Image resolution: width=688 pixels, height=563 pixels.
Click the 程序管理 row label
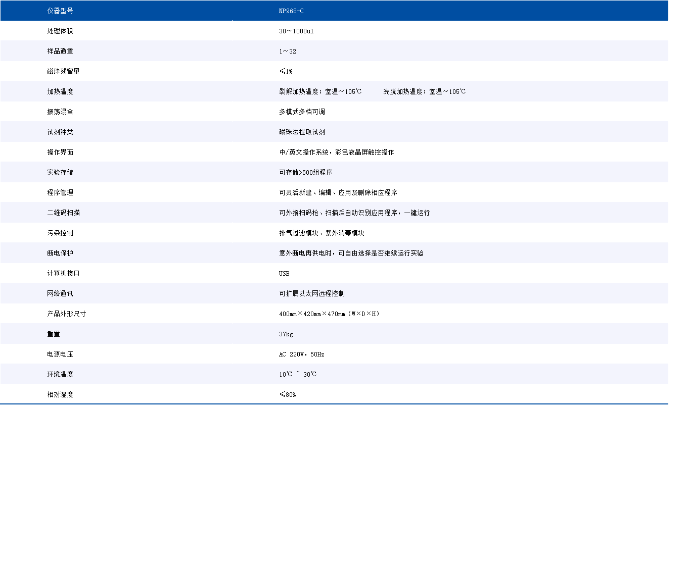60,192
